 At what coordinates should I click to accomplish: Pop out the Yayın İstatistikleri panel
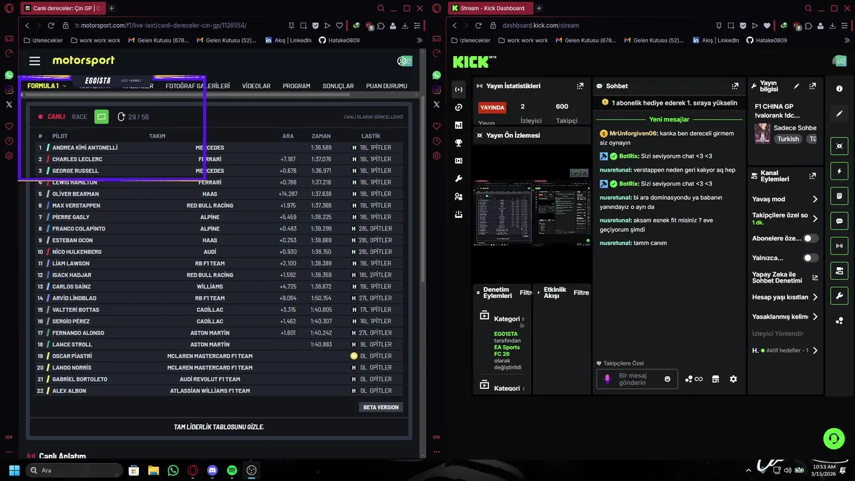point(580,86)
